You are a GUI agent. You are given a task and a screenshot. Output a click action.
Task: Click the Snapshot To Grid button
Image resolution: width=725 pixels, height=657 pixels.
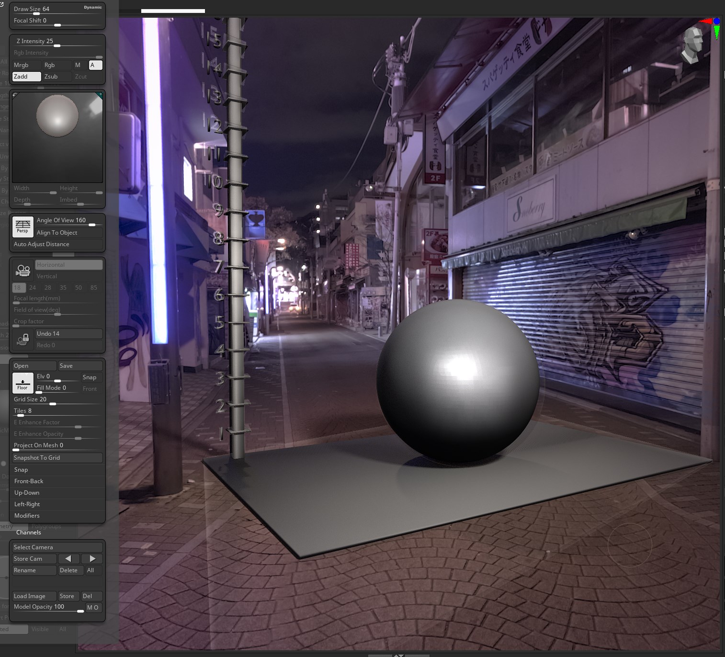(57, 458)
